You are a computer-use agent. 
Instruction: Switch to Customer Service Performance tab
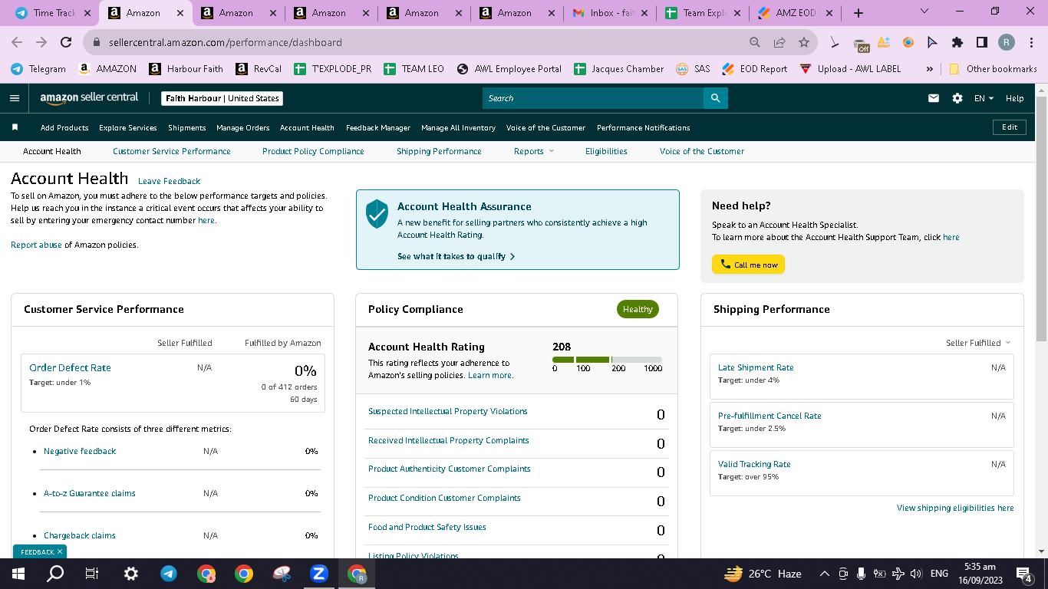pos(172,151)
